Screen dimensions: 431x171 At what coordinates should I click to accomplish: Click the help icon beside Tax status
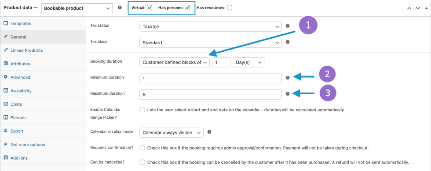(288, 26)
